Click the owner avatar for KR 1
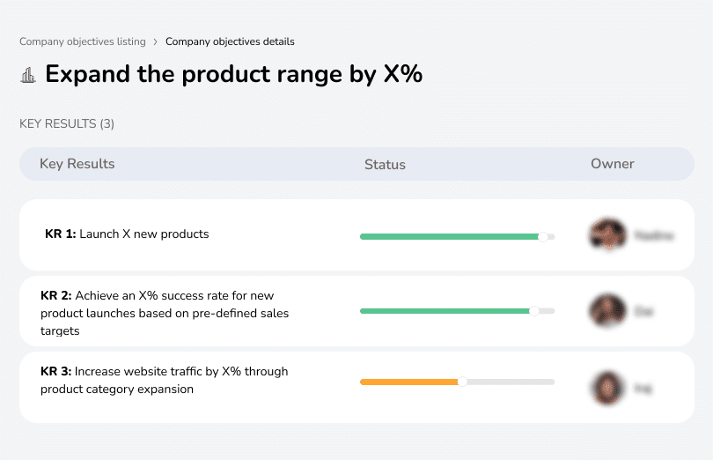This screenshot has width=713, height=460. [607, 235]
